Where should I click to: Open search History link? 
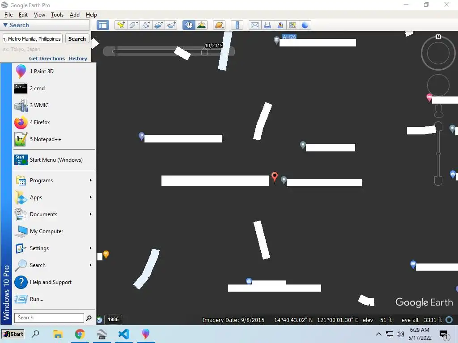(x=78, y=59)
